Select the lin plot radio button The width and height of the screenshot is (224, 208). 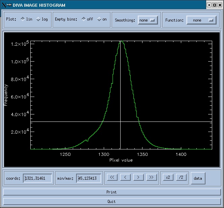(23, 19)
